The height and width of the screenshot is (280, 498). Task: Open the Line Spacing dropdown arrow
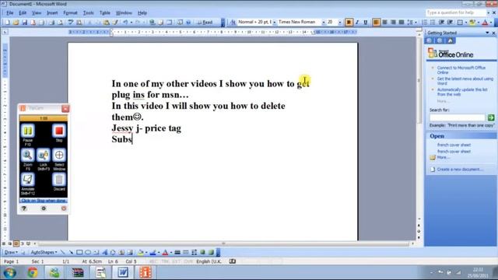tap(416, 23)
